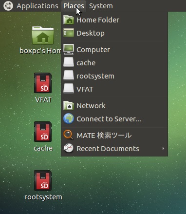This screenshot has width=186, height=214.
Task: Click the cache drive icon in the menu
Action: click(69, 62)
